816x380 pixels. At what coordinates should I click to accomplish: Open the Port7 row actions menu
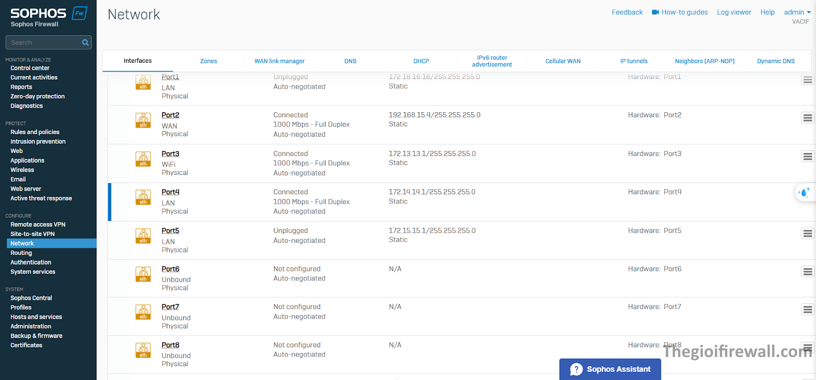[x=807, y=310]
